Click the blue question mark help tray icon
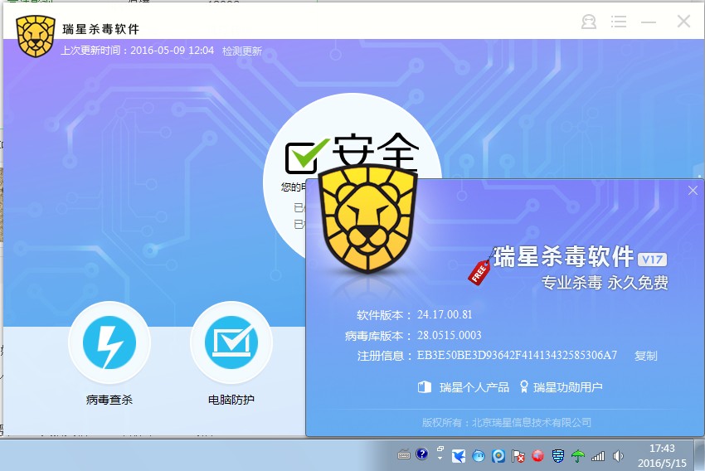The width and height of the screenshot is (705, 471). tap(421, 454)
